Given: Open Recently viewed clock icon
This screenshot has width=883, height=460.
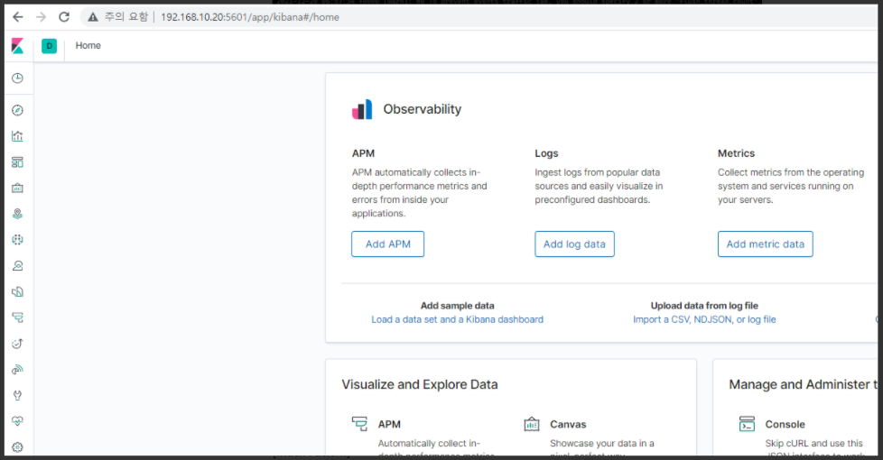Looking at the screenshot, I should (x=17, y=78).
